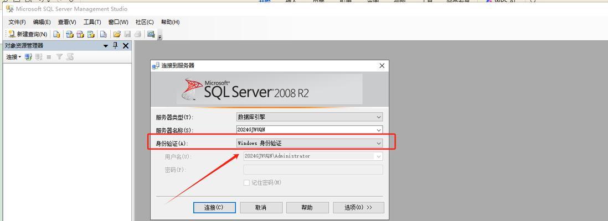Close the 连接到服务器 dialog
Viewport: 608px width, 221px height.
click(382, 66)
